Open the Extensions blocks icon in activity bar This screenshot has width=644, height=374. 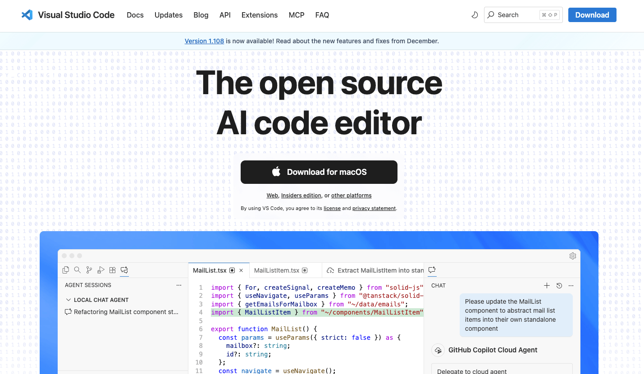coord(113,270)
